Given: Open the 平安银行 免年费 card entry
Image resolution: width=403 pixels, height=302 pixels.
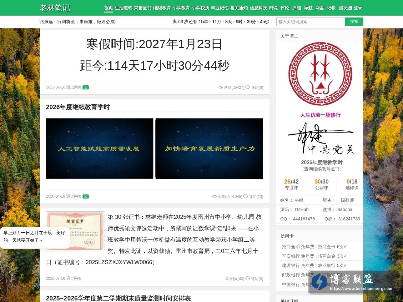Looking at the screenshot, I should [298, 256].
